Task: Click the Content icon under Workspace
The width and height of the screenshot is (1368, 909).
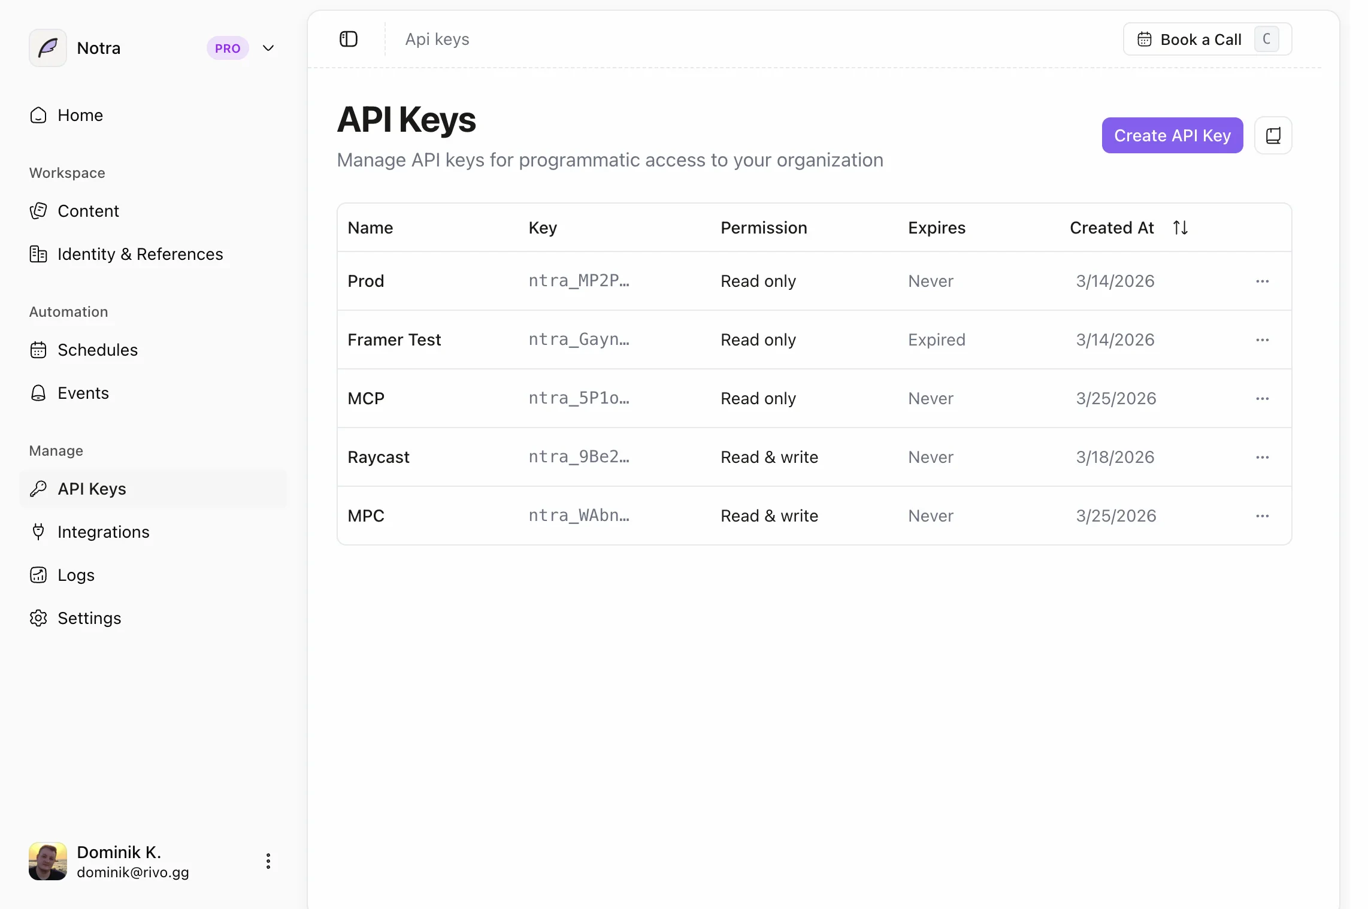Action: (38, 211)
